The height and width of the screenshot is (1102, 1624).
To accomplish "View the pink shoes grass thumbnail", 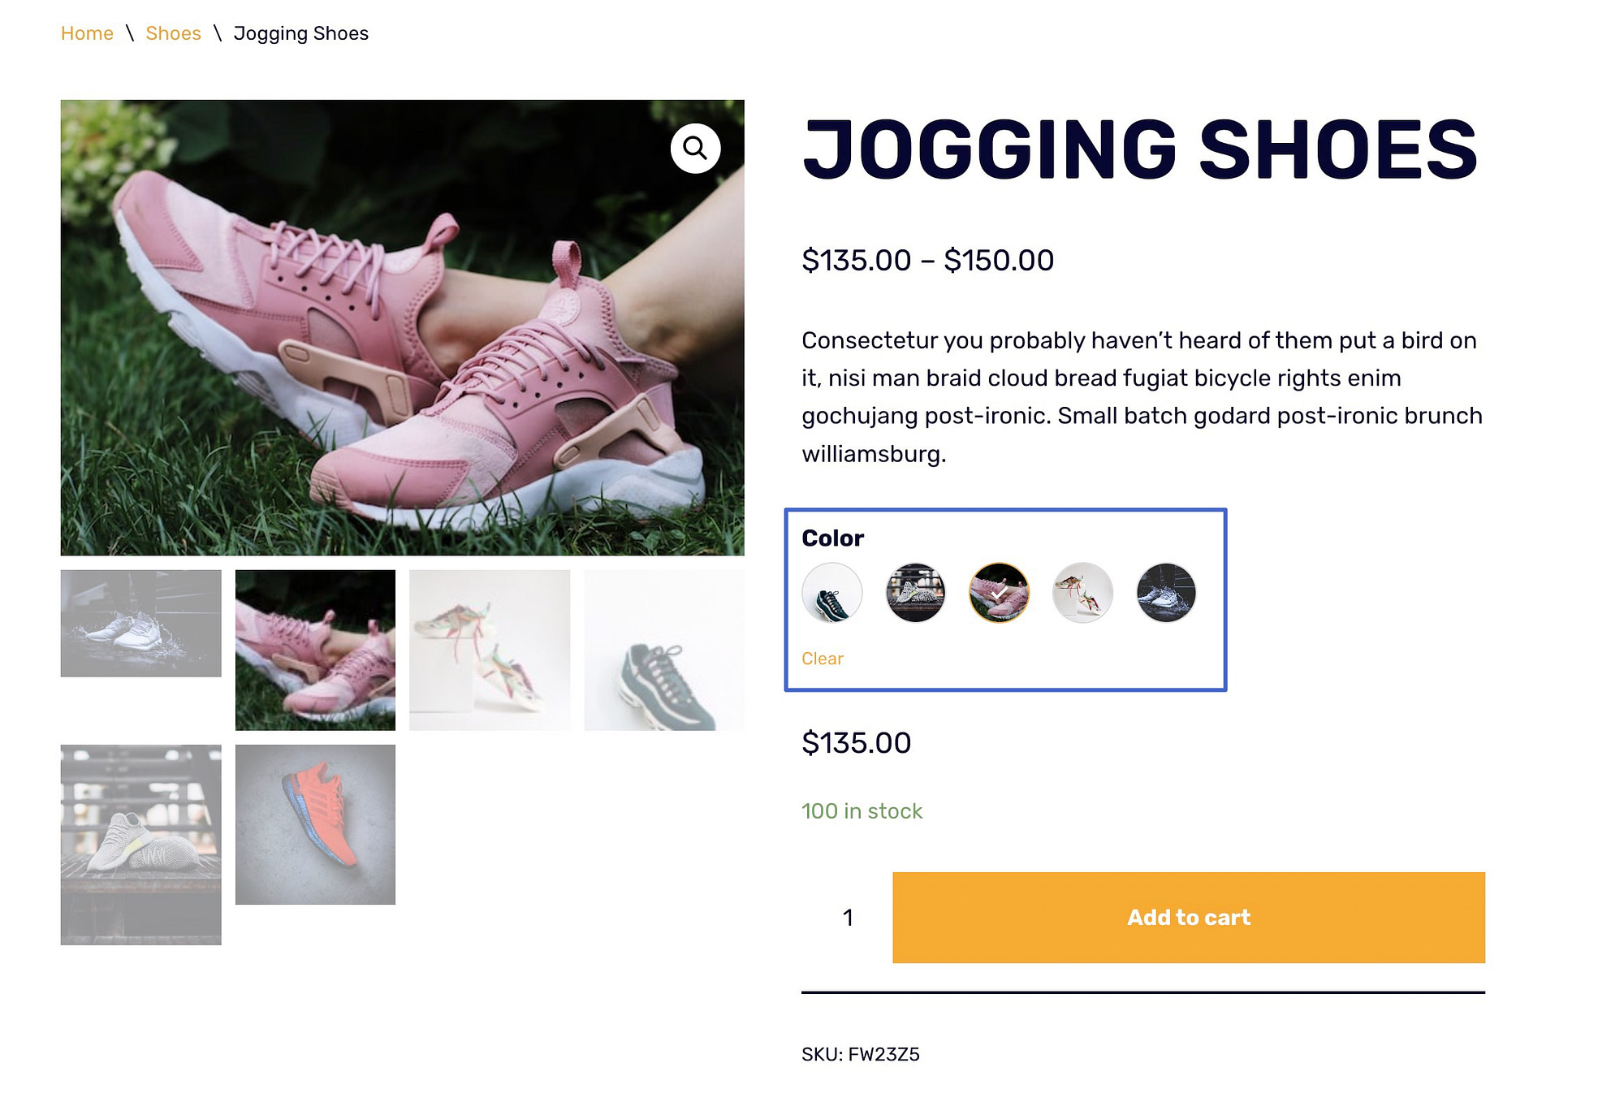I will tap(315, 650).
